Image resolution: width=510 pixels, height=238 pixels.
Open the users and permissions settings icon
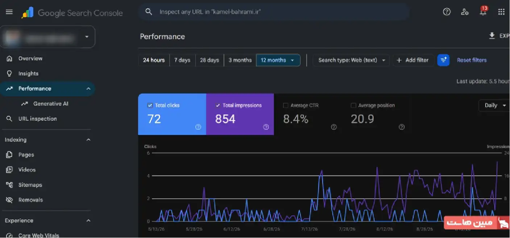tap(465, 12)
